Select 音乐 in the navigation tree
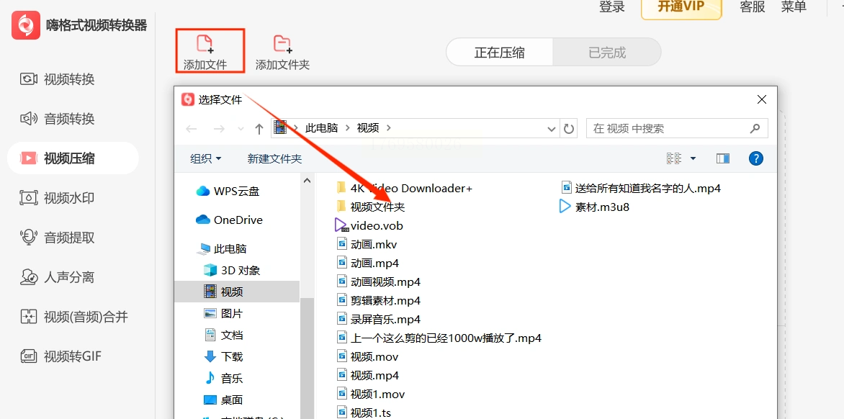The image size is (844, 419). coord(223,378)
